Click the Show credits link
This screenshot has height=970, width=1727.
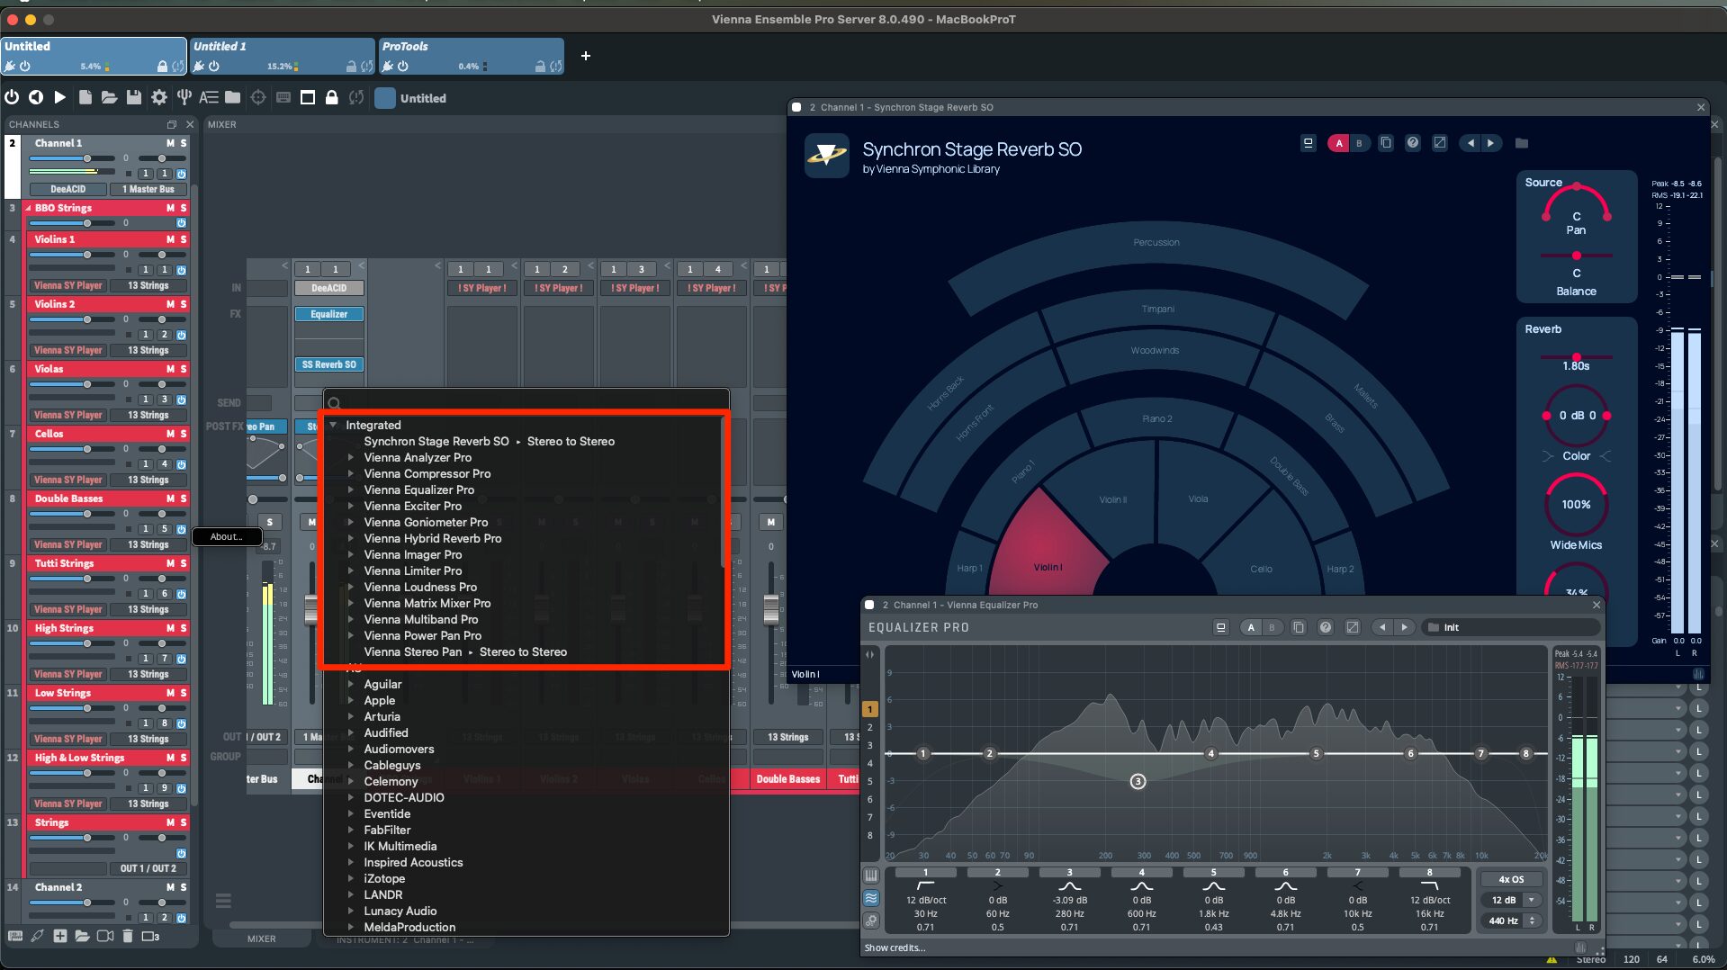(x=895, y=948)
